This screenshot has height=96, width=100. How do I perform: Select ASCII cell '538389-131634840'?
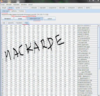(x=87, y=74)
